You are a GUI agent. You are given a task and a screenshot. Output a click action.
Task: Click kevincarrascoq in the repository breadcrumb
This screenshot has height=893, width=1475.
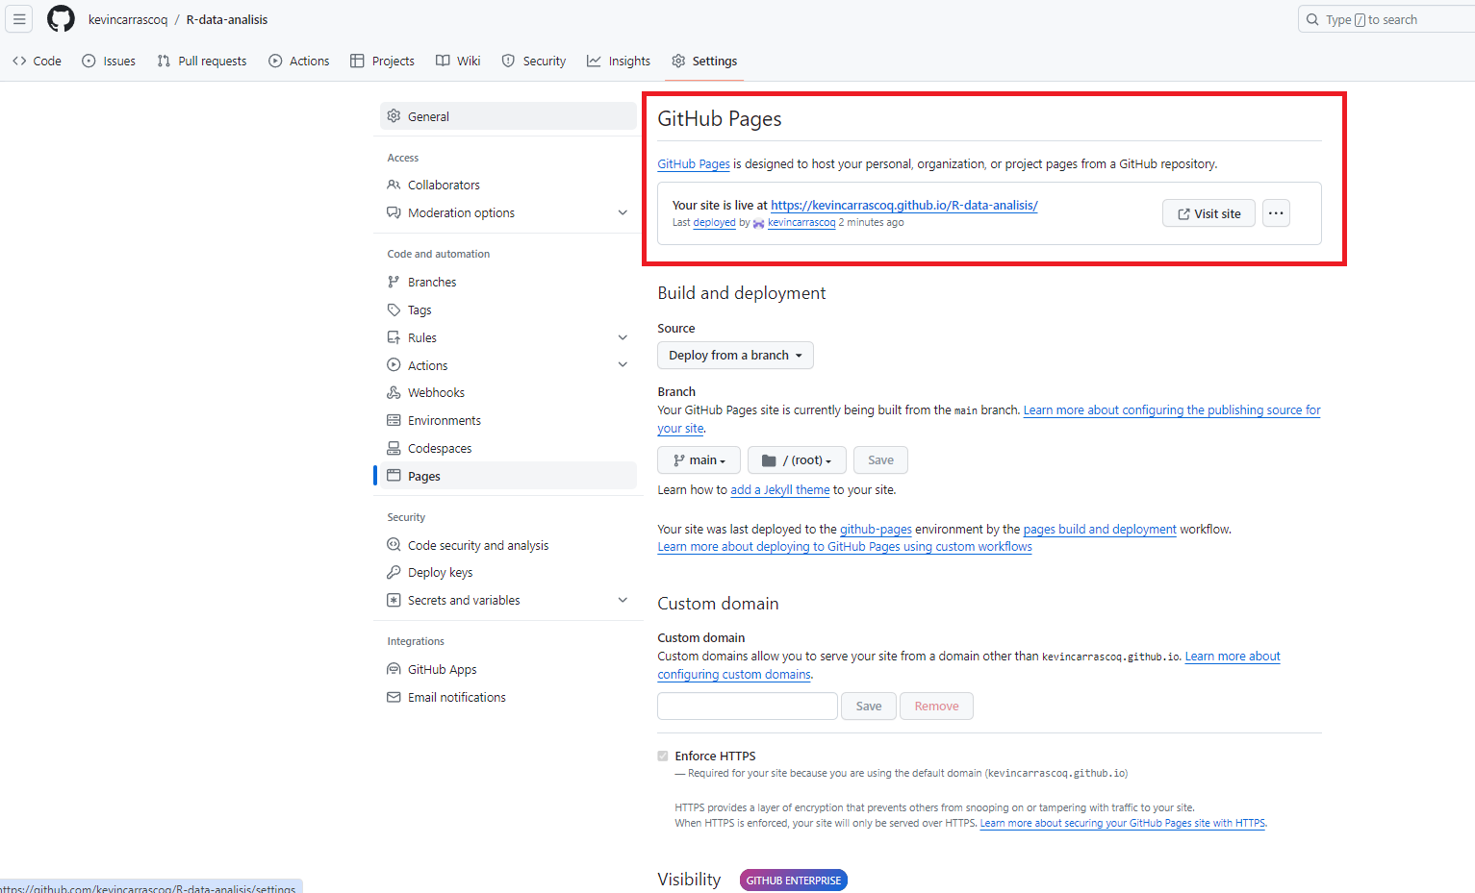coord(128,19)
